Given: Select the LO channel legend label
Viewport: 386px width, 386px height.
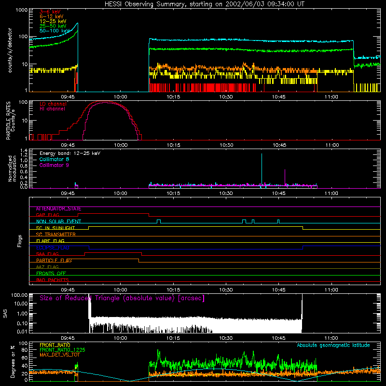Looking at the screenshot, I should 53,104.
